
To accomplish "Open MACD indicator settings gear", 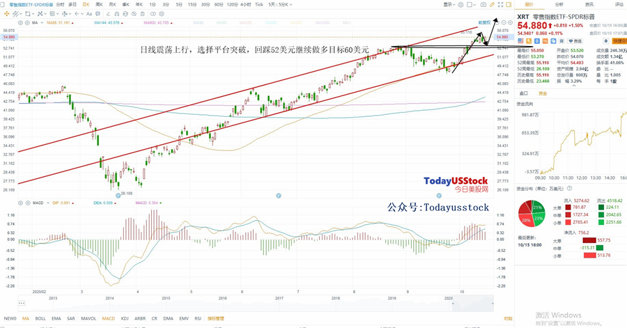I will point(20,203).
